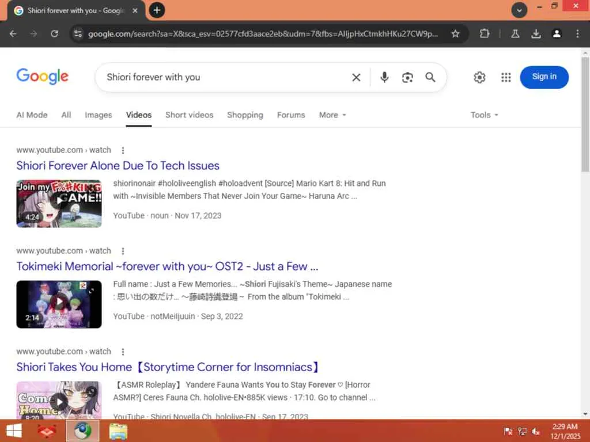Open Tokimeki Memorial forever with you OST2 link
The width and height of the screenshot is (590, 442).
[168, 266]
